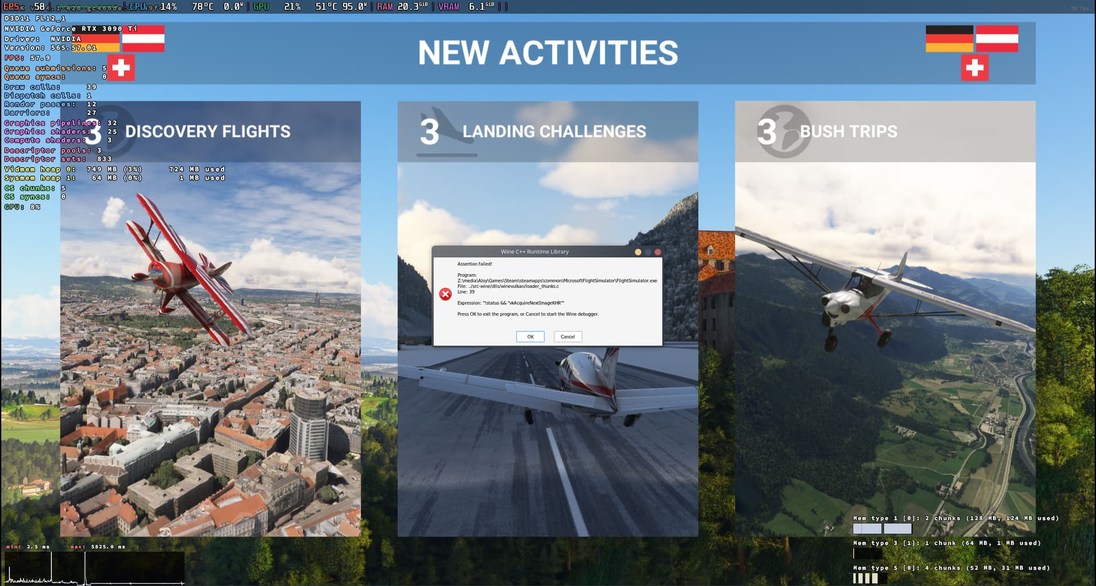This screenshot has width=1096, height=586.
Task: Click the 'NVIDIA GeForce RTX 3090 Ti' overlay line
Action: click(71, 29)
